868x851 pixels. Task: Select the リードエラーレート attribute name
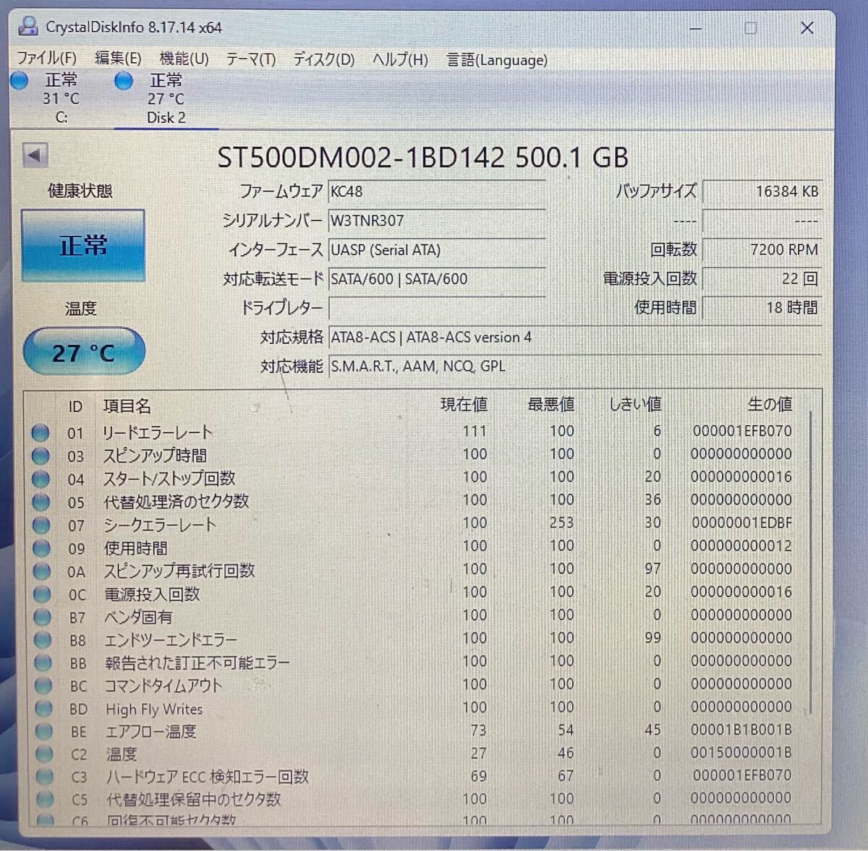[x=158, y=432]
